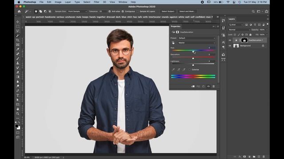Click the Add layer mask icon in Layers panel

[245, 157]
